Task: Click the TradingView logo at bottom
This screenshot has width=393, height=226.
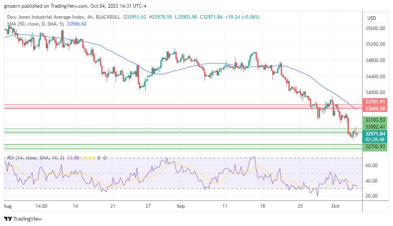Action: [23, 219]
